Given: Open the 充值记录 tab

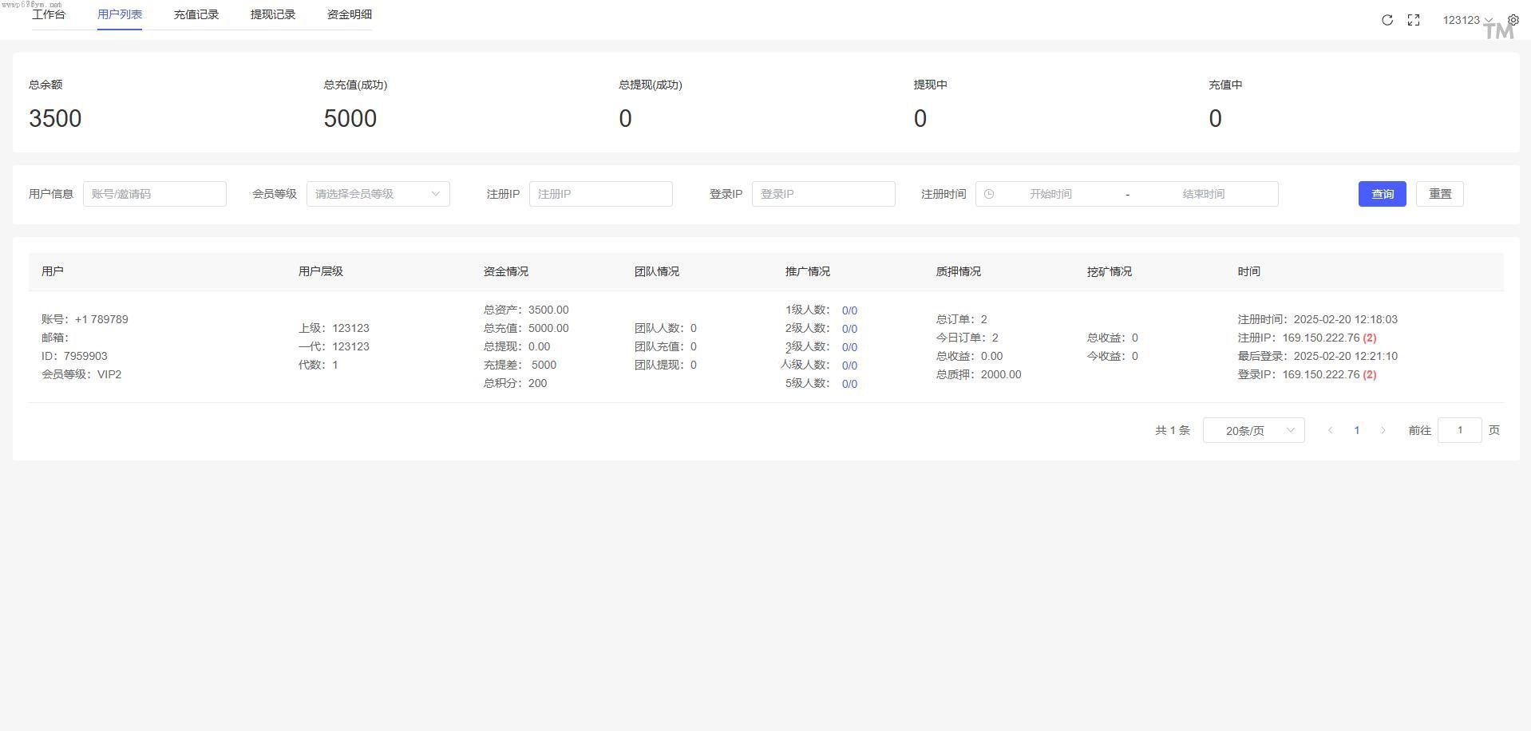Looking at the screenshot, I should (x=196, y=14).
